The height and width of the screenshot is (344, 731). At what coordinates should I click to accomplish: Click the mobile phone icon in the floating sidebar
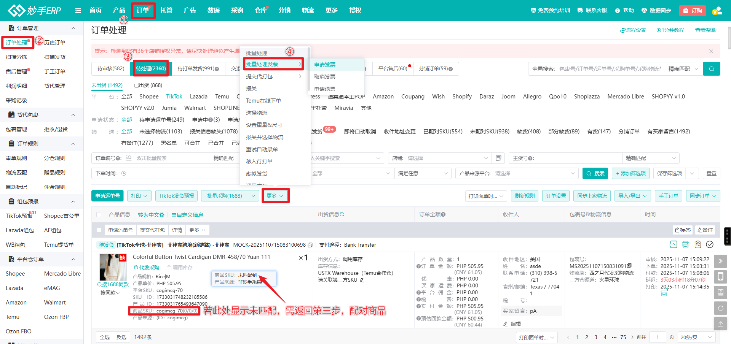720,277
